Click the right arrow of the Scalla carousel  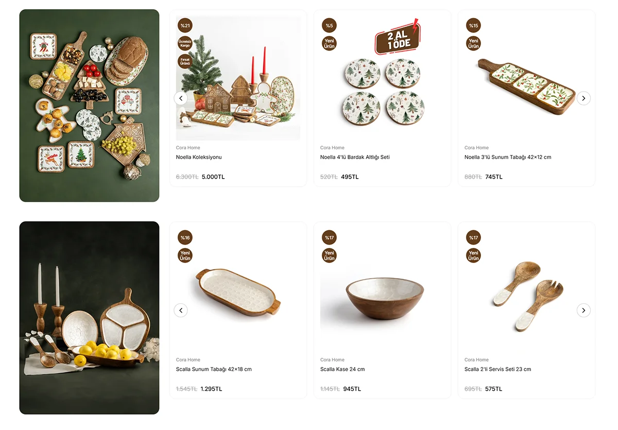pyautogui.click(x=583, y=310)
